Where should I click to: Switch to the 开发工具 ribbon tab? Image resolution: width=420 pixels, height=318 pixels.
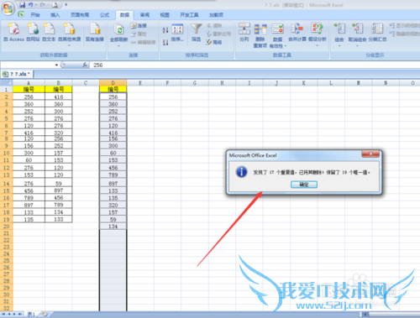pyautogui.click(x=189, y=15)
